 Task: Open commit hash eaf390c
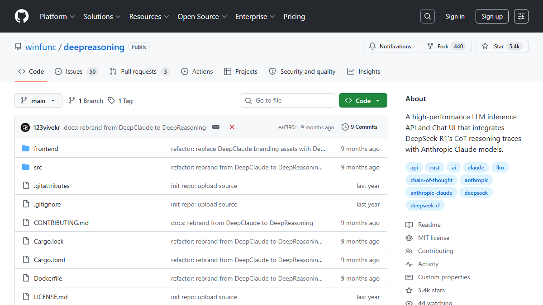coord(287,127)
